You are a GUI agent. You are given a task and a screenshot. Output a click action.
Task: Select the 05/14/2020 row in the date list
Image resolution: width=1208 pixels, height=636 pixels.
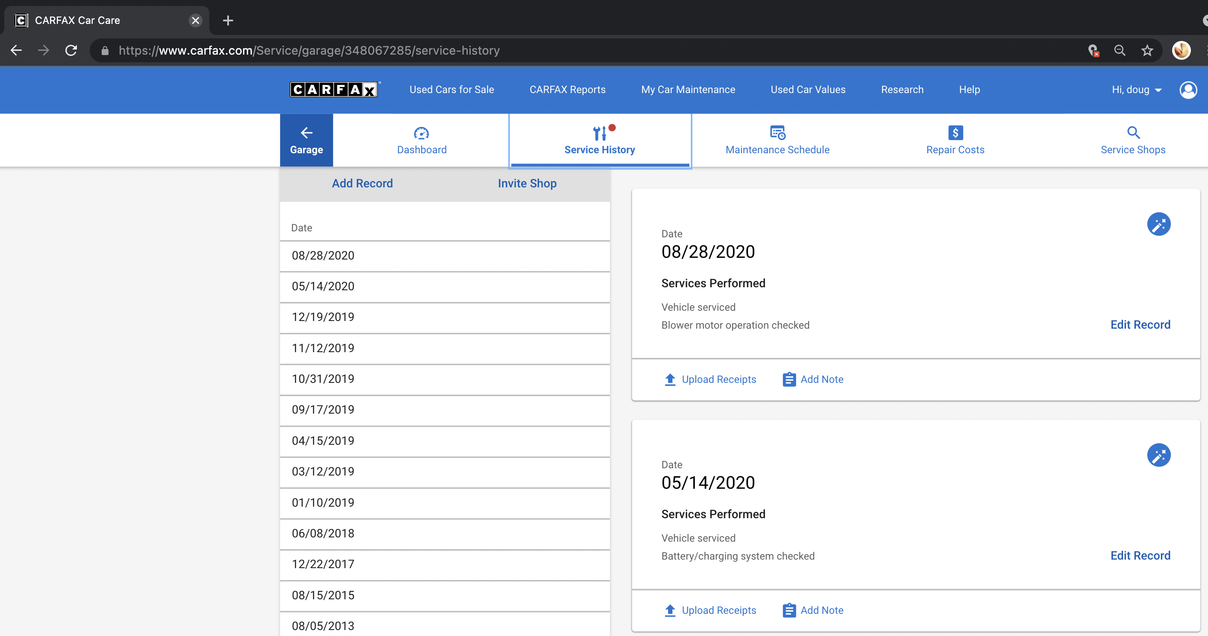[445, 287]
